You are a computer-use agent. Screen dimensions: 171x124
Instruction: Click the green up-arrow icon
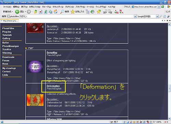click(36, 12)
